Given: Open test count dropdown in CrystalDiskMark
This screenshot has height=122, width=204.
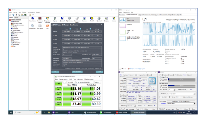Looking at the screenshot, I should [65, 82].
